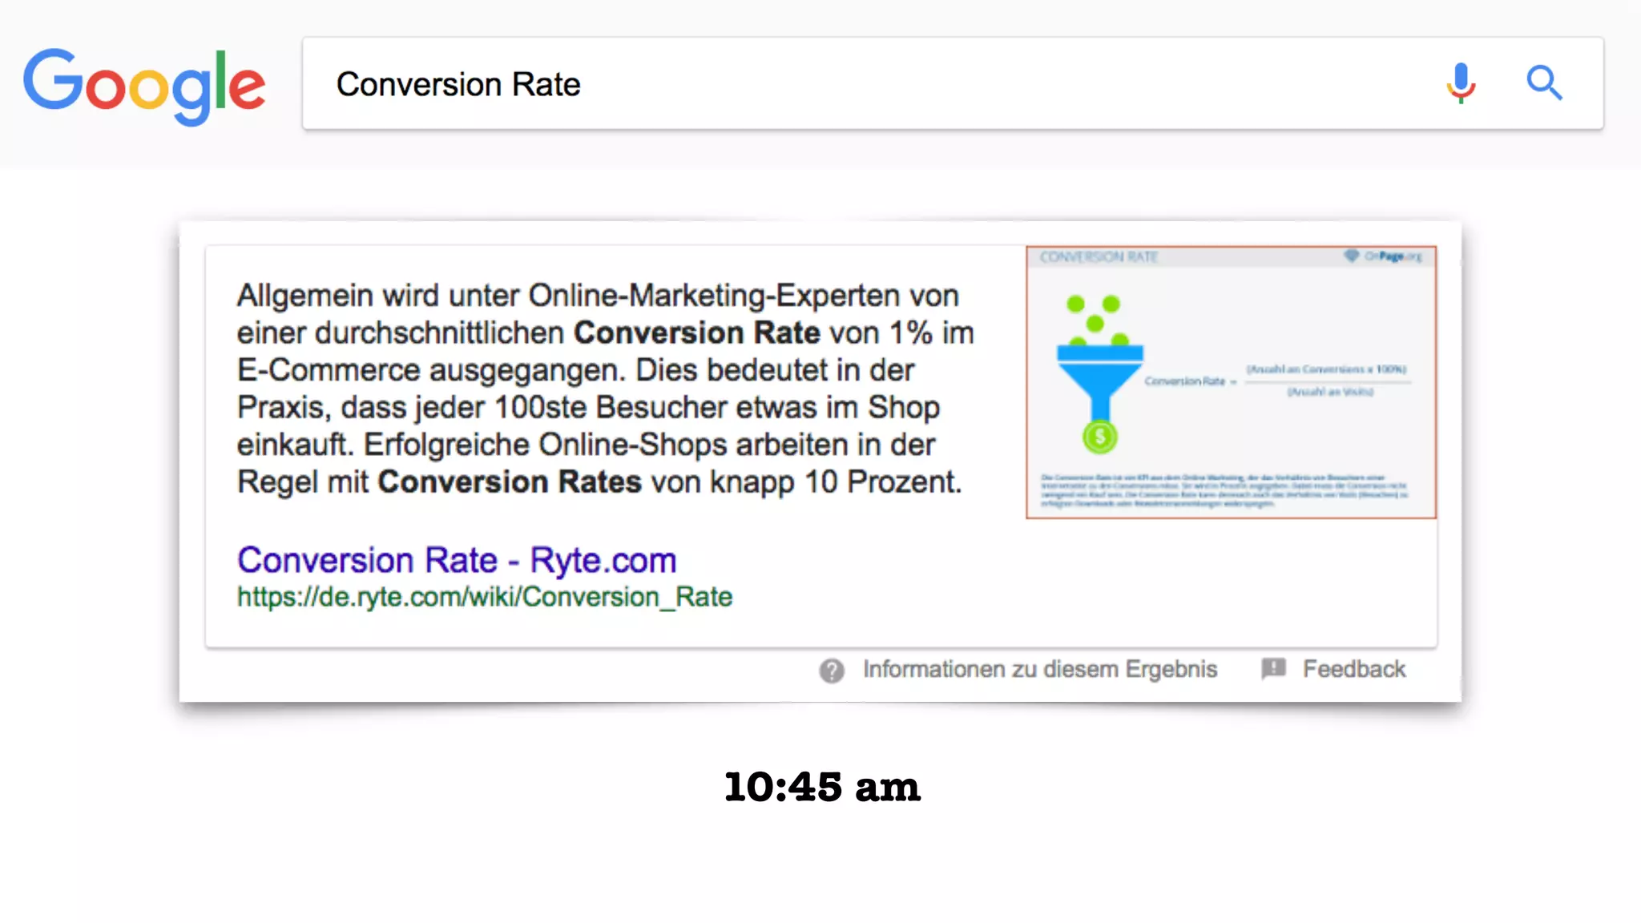Click the blue magnifying glass search icon
This screenshot has height=923, width=1641.
coord(1543,83)
